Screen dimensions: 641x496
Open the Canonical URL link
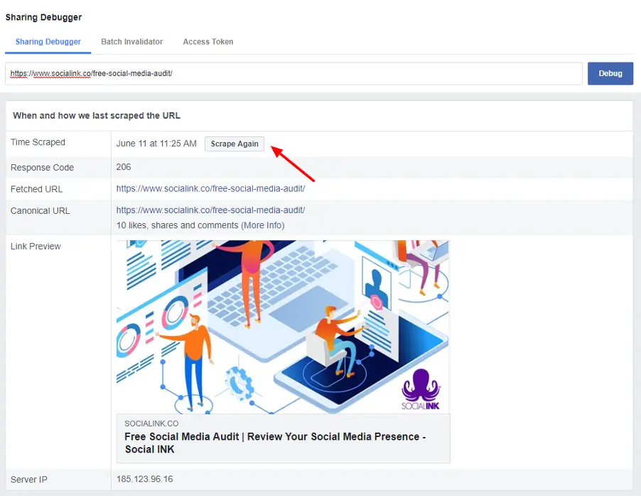point(210,210)
